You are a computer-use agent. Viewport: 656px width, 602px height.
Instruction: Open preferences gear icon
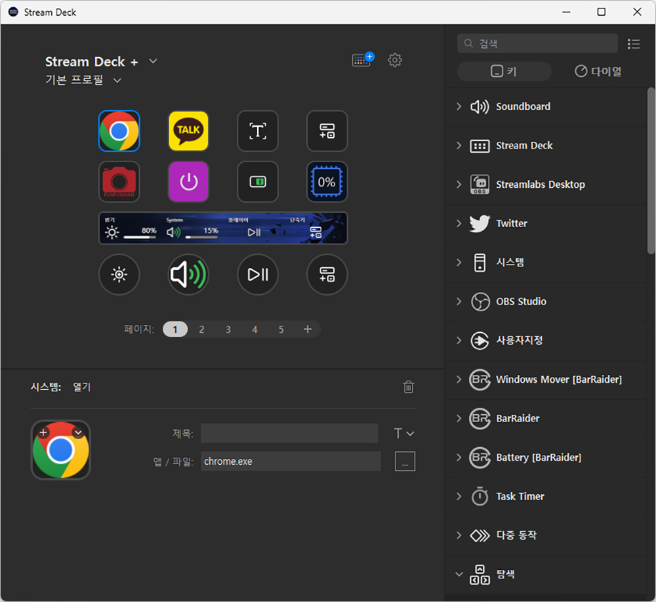click(x=395, y=60)
